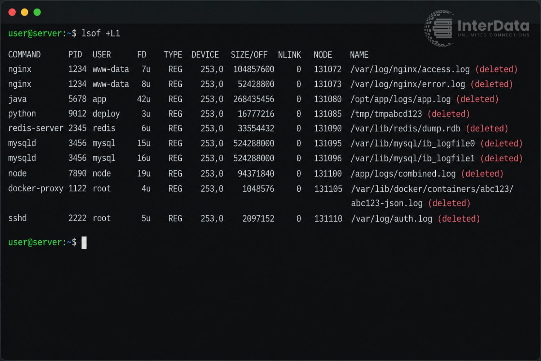
Task: Click the (deleted) tag on combined.log row
Action: tap(482, 174)
